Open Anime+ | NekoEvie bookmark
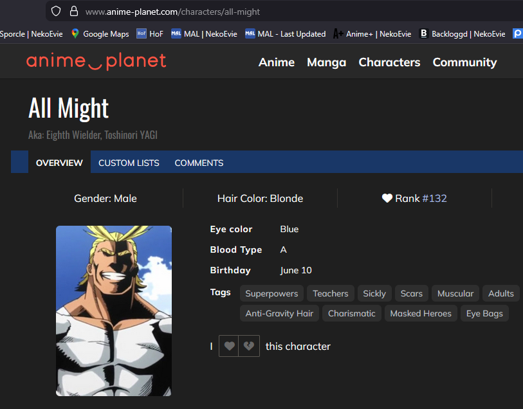The image size is (523, 409). point(372,33)
